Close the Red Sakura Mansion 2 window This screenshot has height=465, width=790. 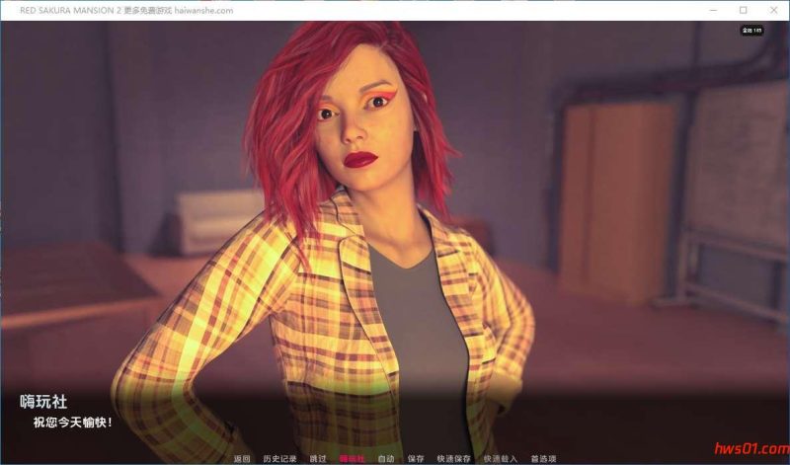[x=774, y=10]
